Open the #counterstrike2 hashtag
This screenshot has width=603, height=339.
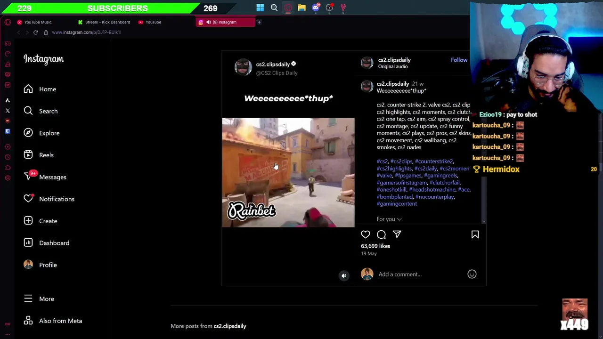(434, 161)
